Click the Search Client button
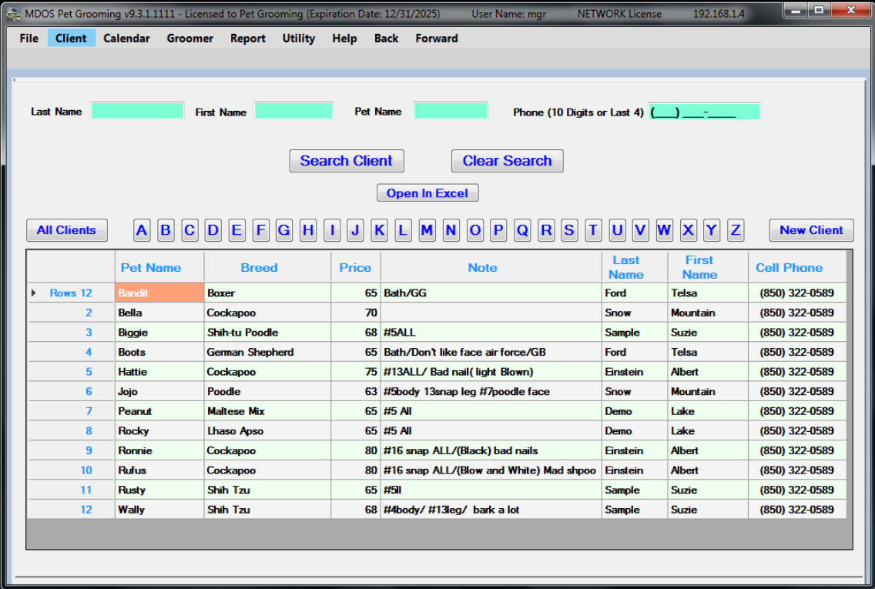 (346, 160)
